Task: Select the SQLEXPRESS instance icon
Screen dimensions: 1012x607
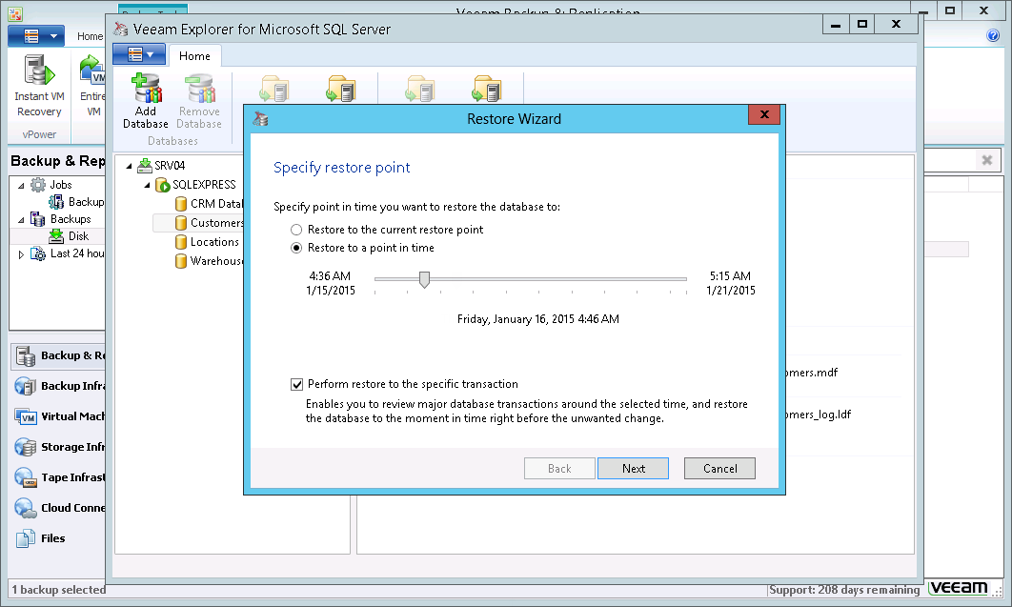Action: point(163,185)
